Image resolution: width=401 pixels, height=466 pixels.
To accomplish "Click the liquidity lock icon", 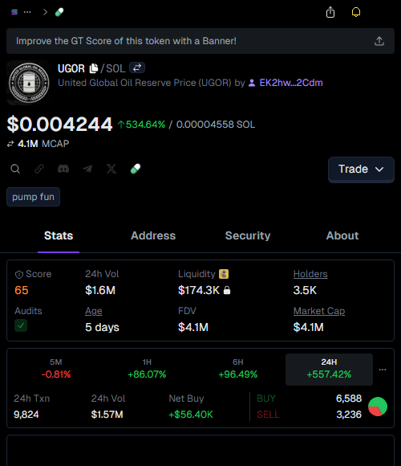I will point(227,290).
